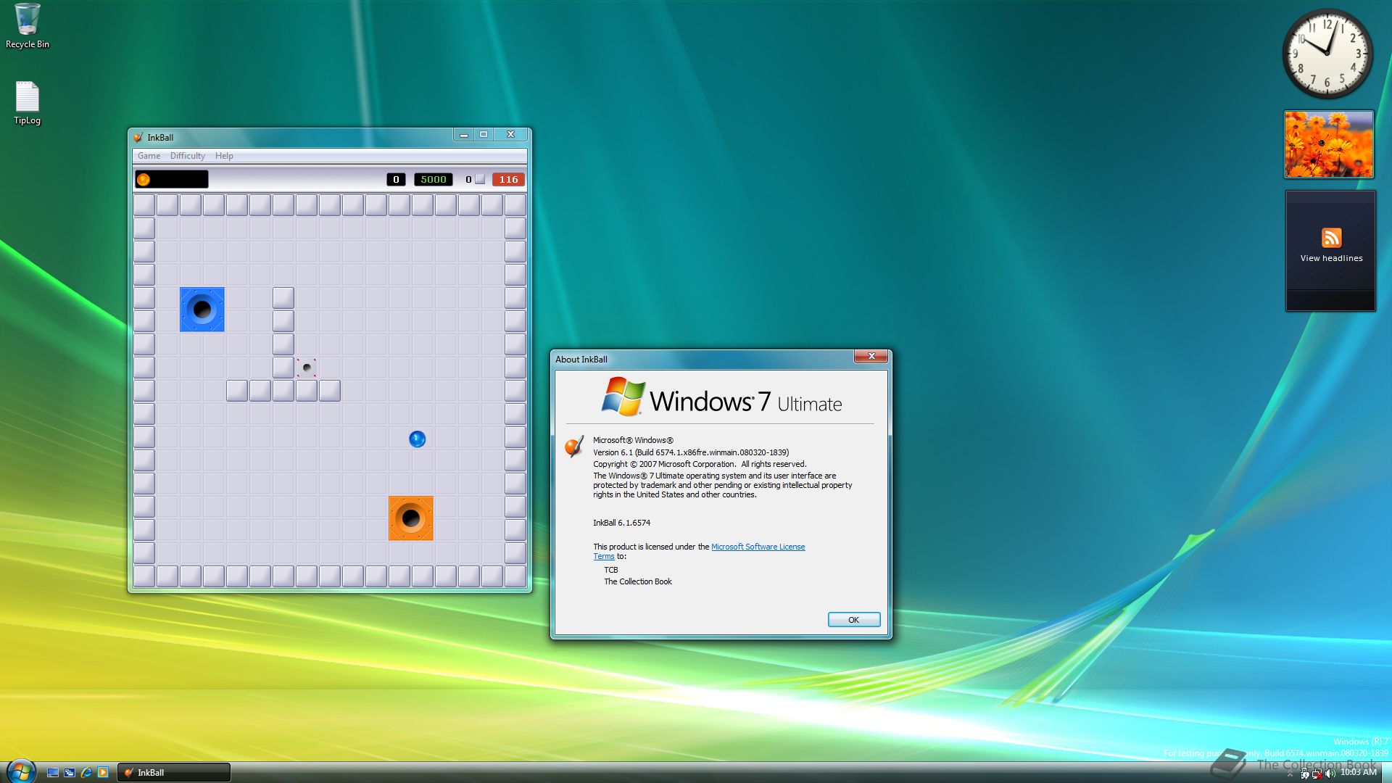Open the Help menu in InkBall

pyautogui.click(x=224, y=156)
